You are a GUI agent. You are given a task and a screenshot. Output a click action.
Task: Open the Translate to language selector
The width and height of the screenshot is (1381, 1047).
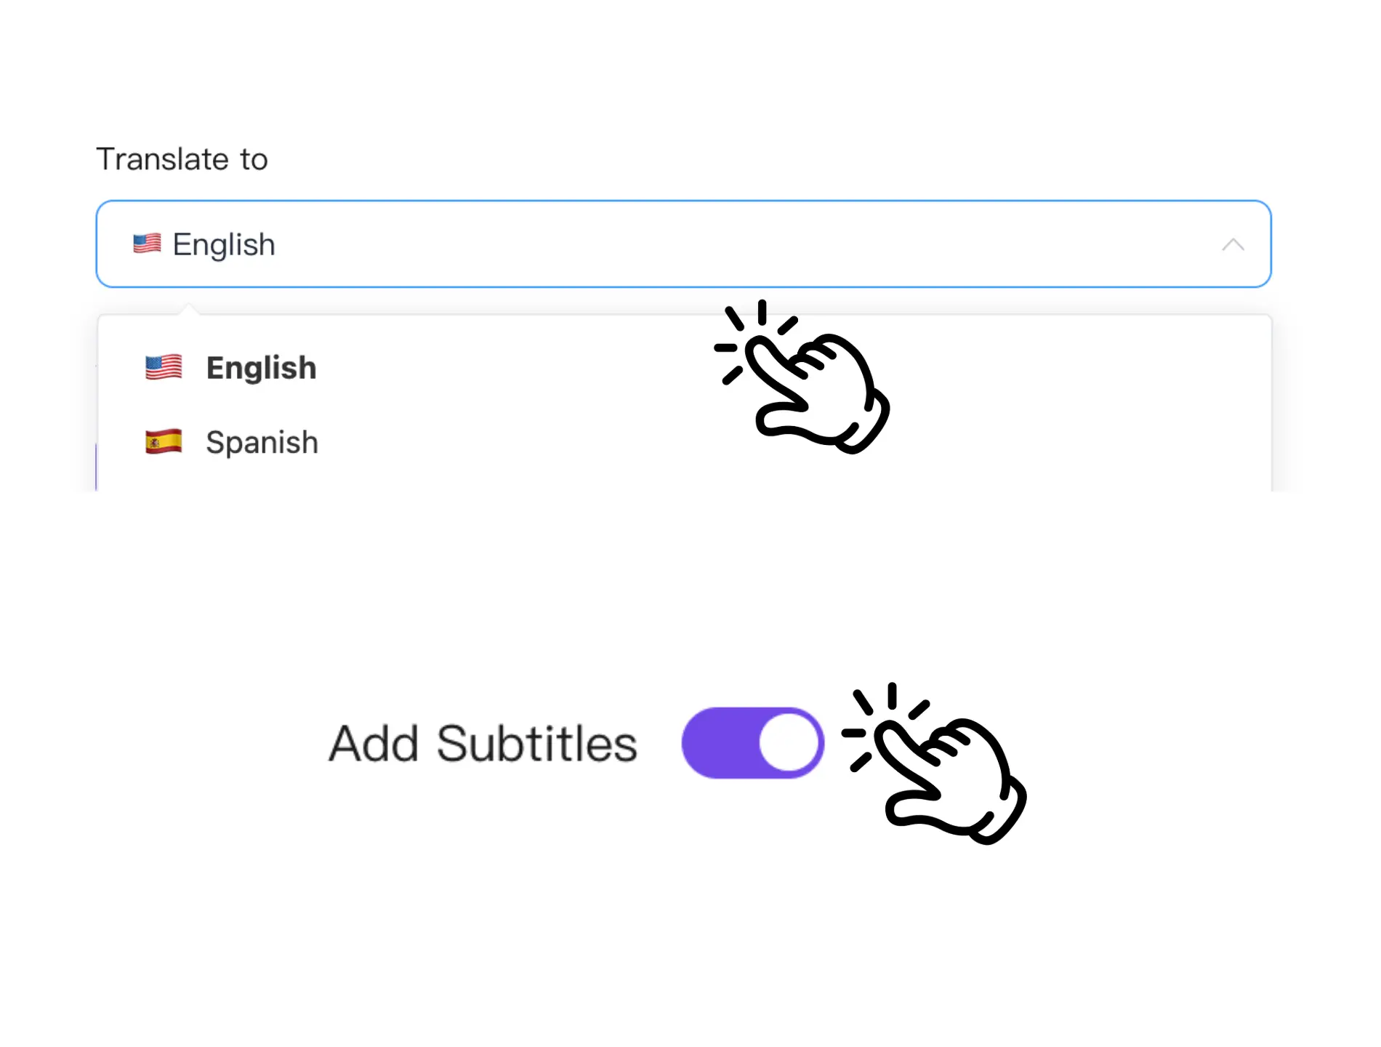pos(683,244)
